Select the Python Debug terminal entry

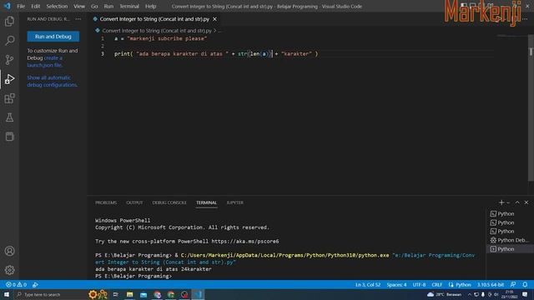(510, 240)
